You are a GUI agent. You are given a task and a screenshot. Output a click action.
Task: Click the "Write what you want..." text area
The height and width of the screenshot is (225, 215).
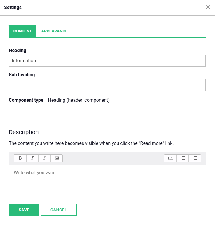[x=107, y=179]
